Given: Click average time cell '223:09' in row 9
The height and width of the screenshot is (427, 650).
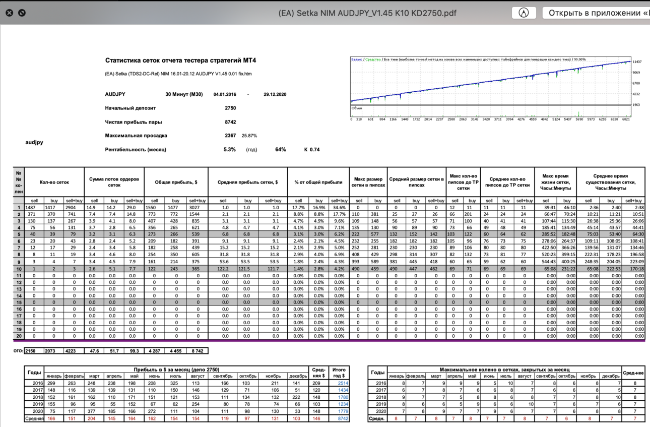Looking at the screenshot, I should pyautogui.click(x=634, y=262).
